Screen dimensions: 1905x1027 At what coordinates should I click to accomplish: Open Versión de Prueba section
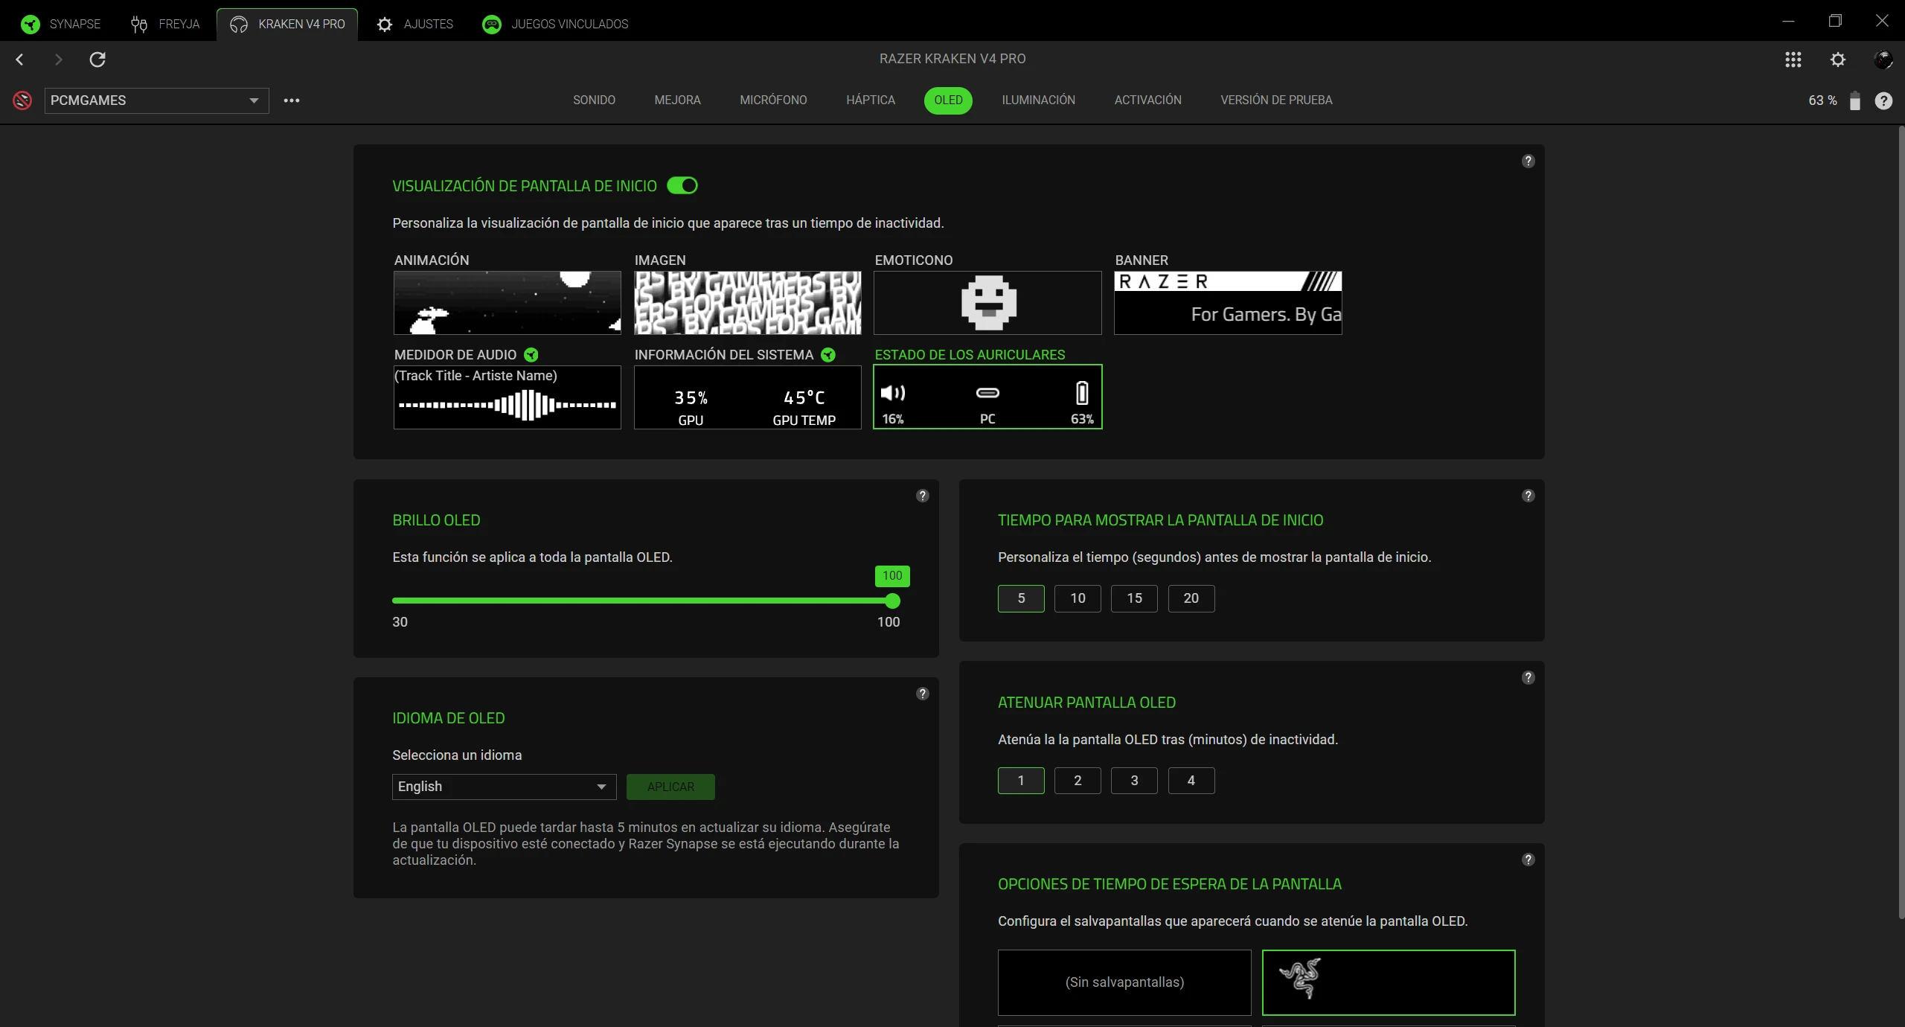click(1276, 100)
